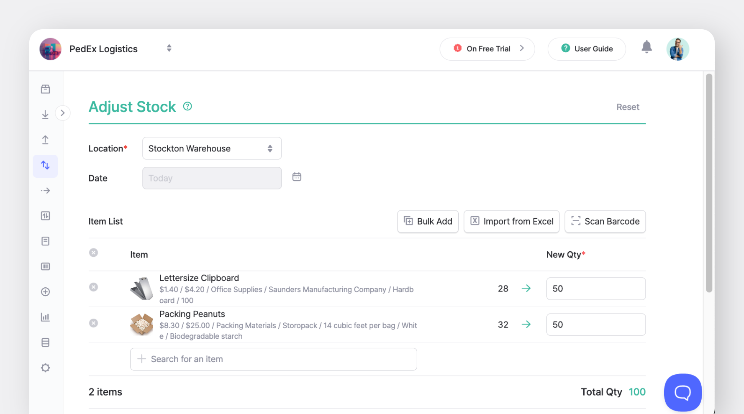Open the Stock Out sidebar icon
744x414 pixels.
click(x=45, y=140)
